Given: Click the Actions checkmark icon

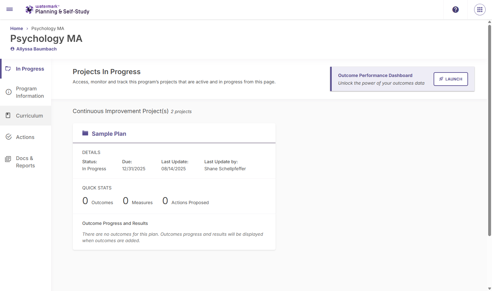Looking at the screenshot, I should click(x=9, y=137).
